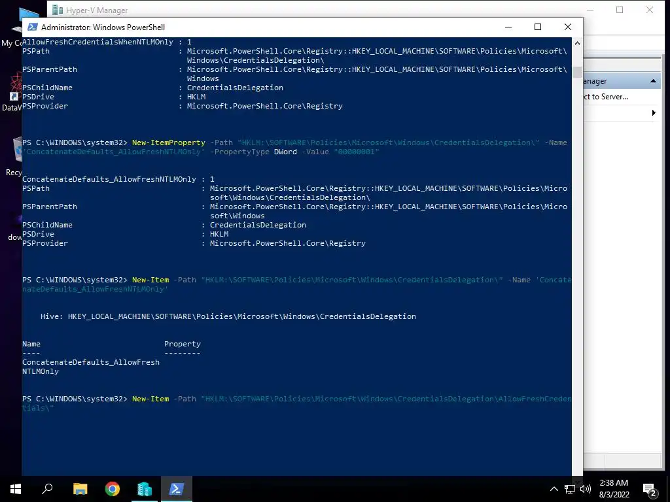
Task: Click the last command line ending AllowFreshCreden
Action: click(x=296, y=403)
